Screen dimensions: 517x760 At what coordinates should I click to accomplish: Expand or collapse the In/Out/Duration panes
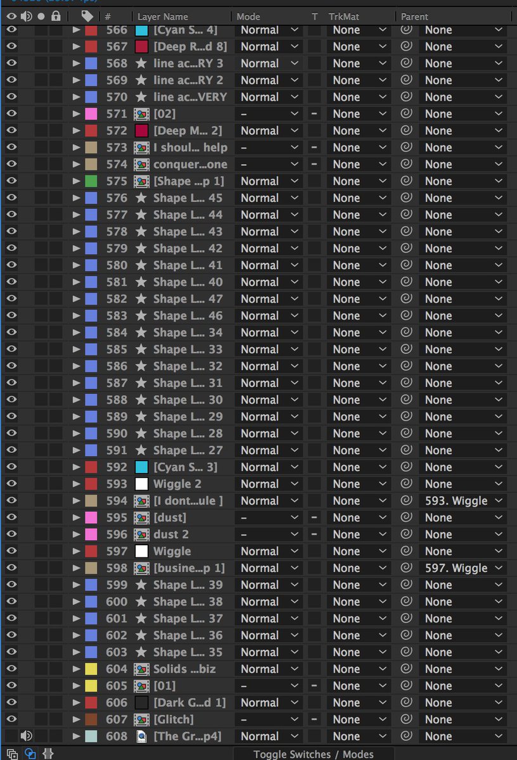48,754
